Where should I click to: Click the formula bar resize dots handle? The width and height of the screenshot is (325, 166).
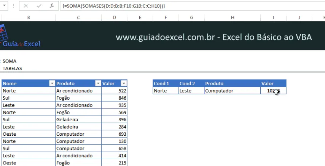pyautogui.click(x=13, y=6)
